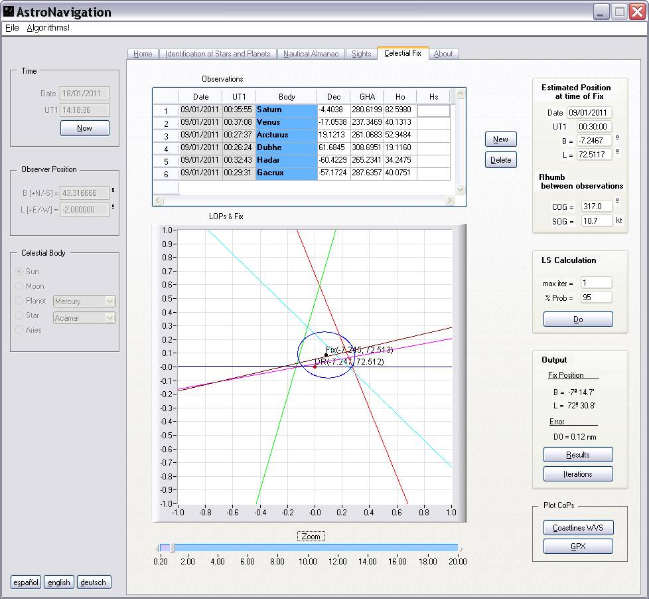Open the File menu
The height and width of the screenshot is (599, 649).
(12, 28)
